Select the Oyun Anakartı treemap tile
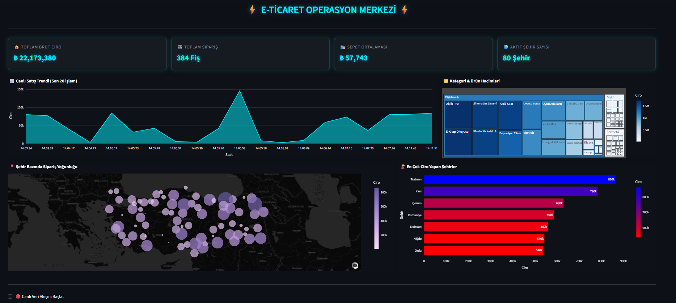Screen dimensions: 676x303 [x=553, y=111]
